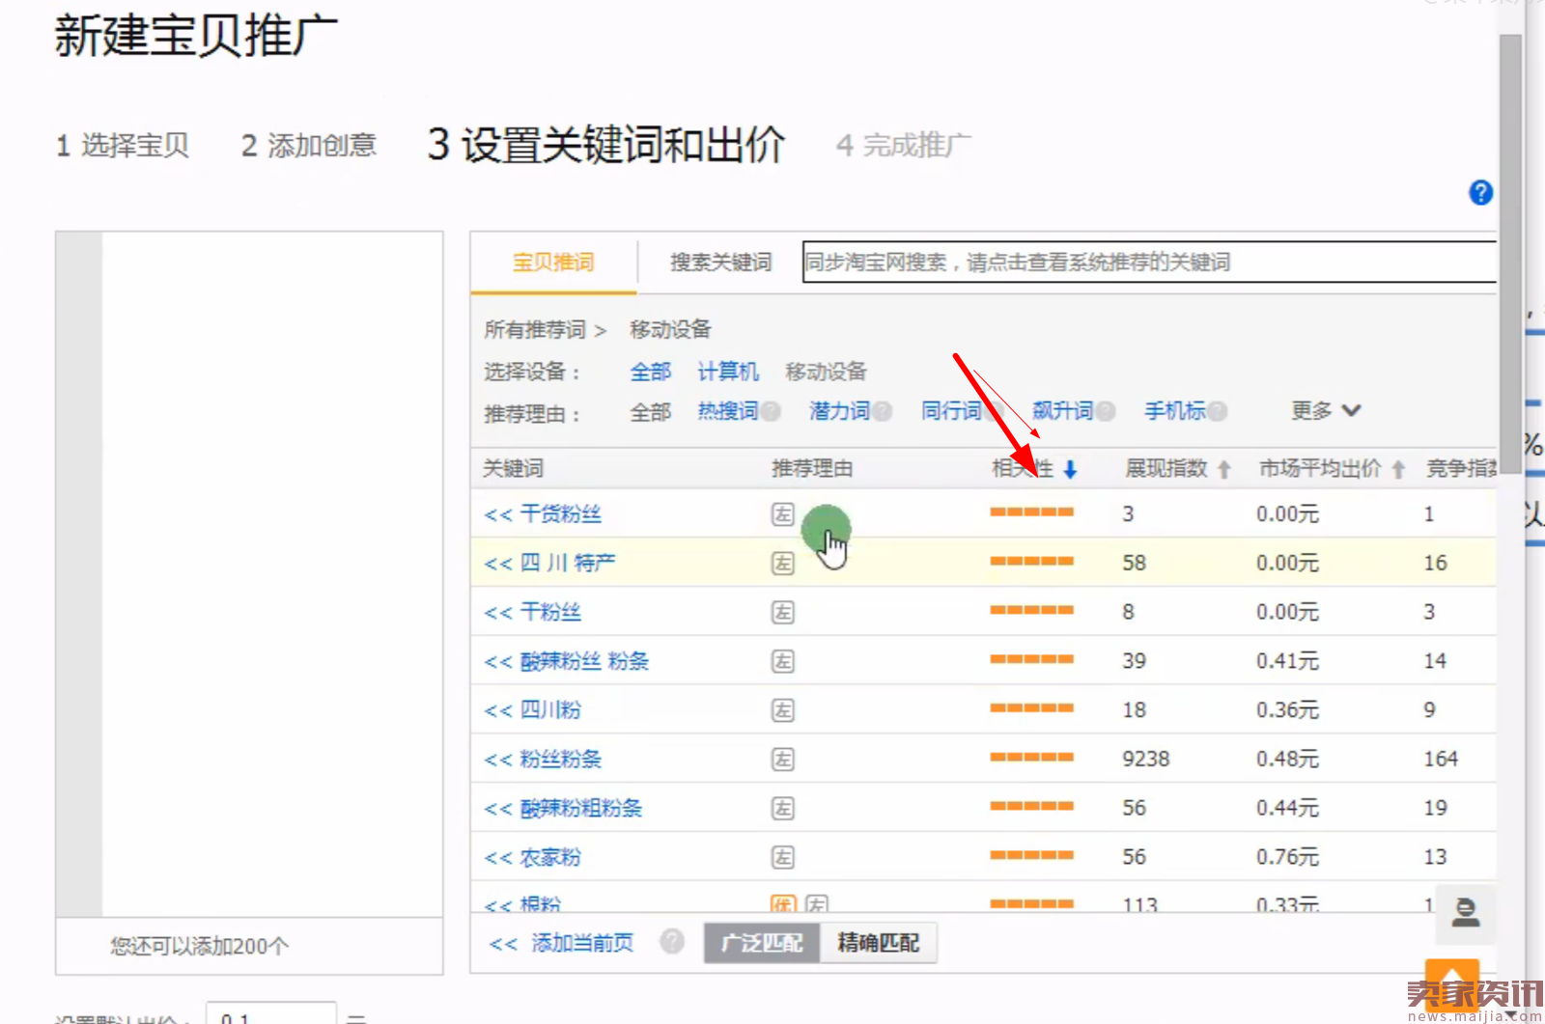This screenshot has width=1545, height=1024.
Task: Filter by 飙升词 reason
Action: [1062, 411]
